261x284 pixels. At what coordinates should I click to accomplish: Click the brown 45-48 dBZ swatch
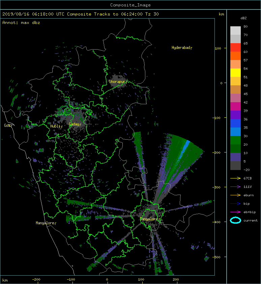(235, 90)
